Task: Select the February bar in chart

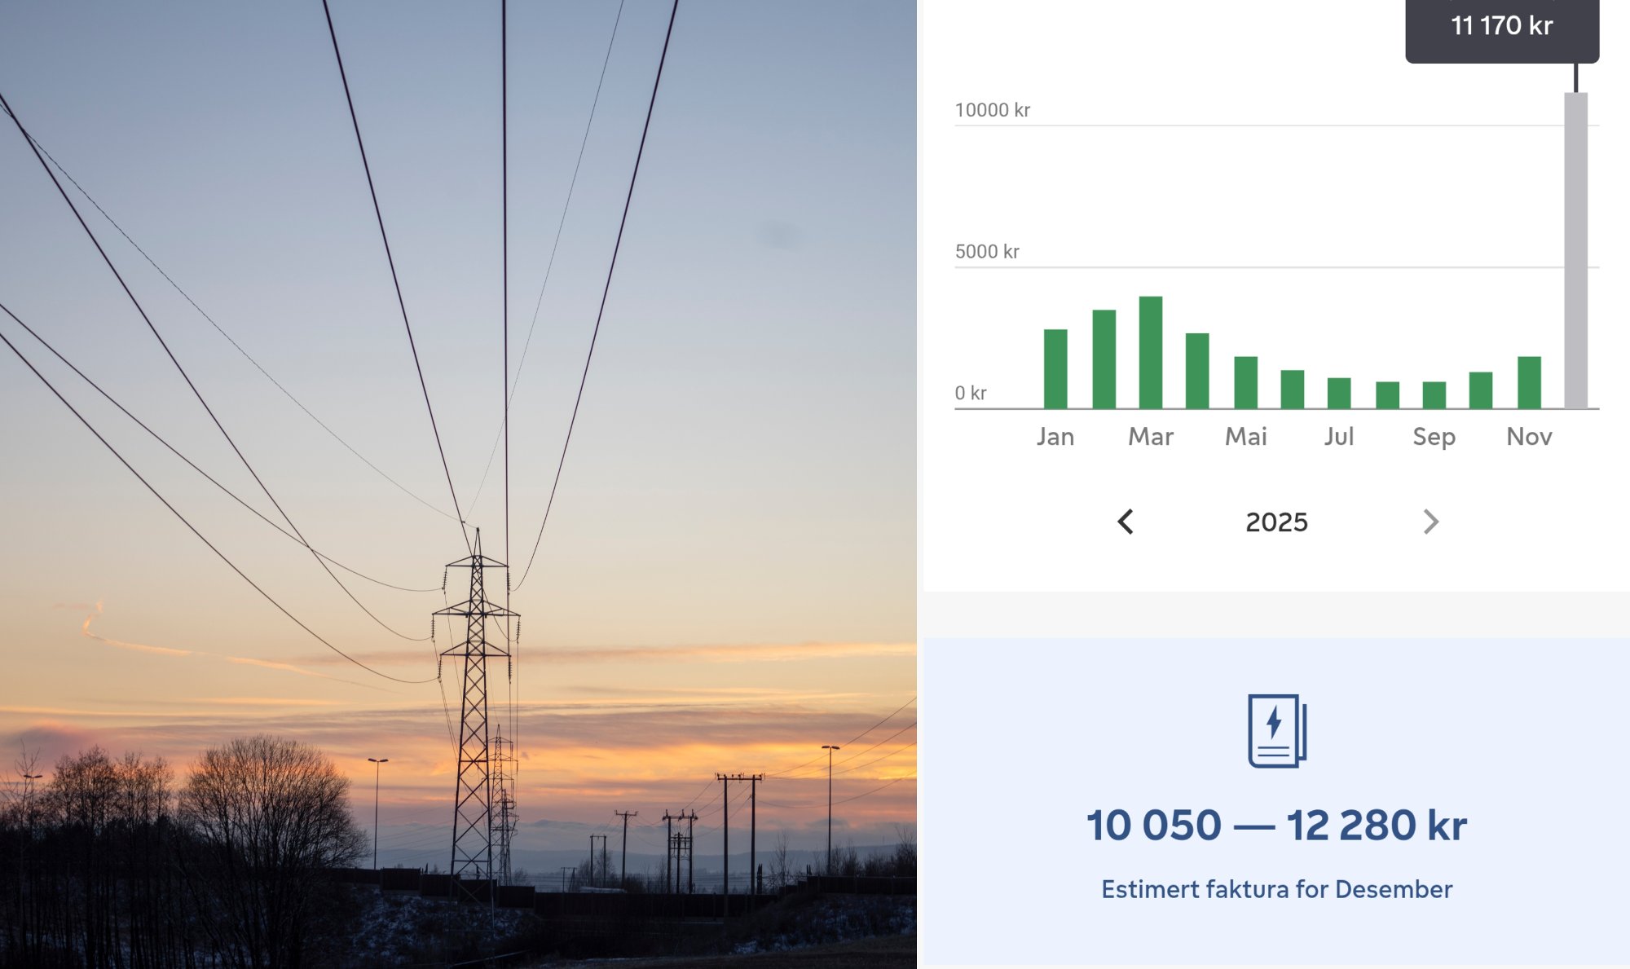Action: [x=1104, y=359]
